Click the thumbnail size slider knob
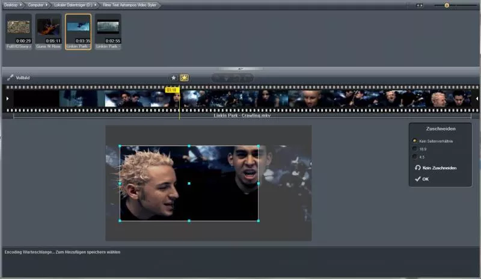The image size is (481, 279). point(447,5)
